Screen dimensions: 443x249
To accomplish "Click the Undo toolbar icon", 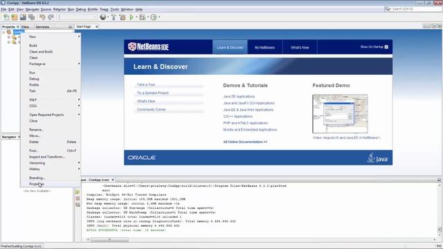I will click(42, 17).
